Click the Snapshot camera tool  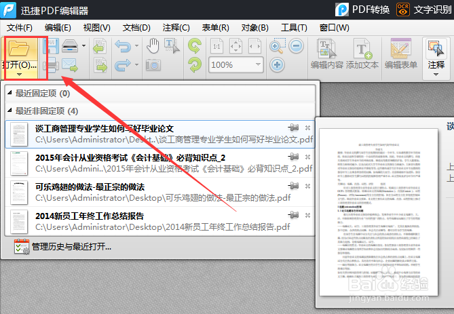153,65
